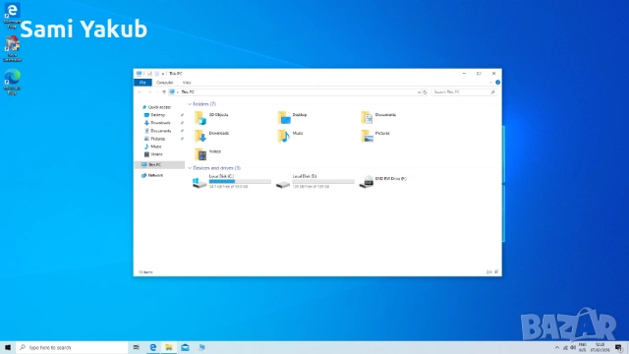Click File Explorer on the taskbar
Viewport: 629px width, 354px height.
point(169,347)
